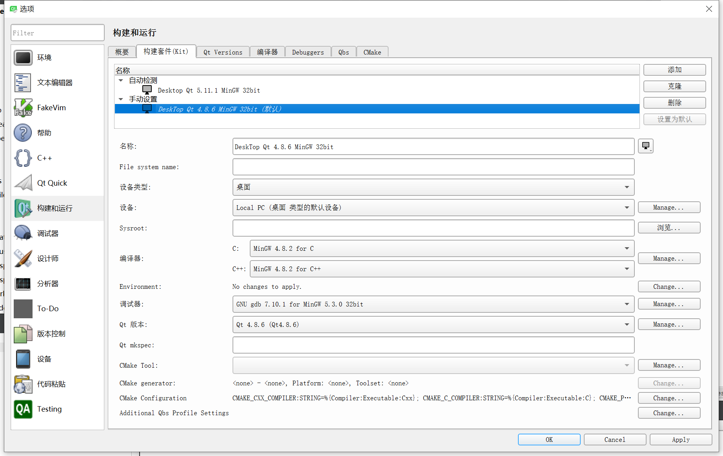Open the 环境 settings category icon
Image resolution: width=723 pixels, height=456 pixels.
coord(23,58)
